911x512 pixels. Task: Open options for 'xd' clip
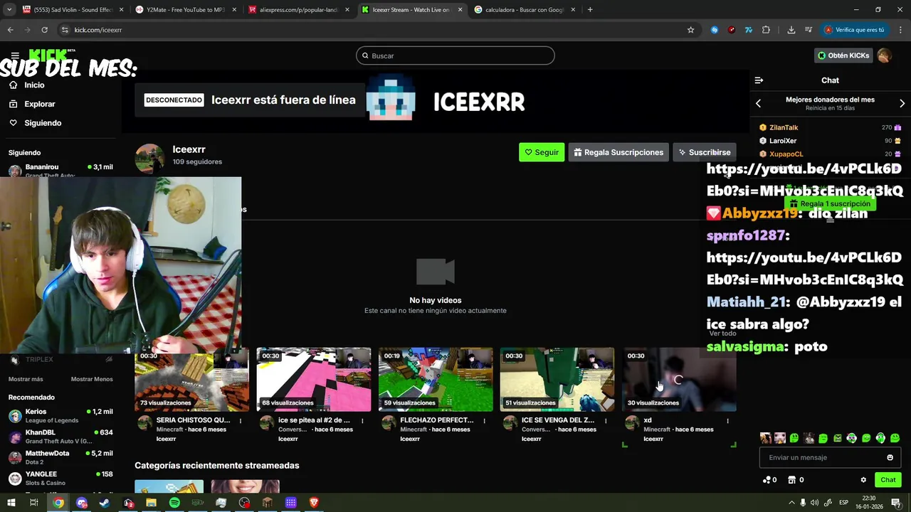pos(727,421)
